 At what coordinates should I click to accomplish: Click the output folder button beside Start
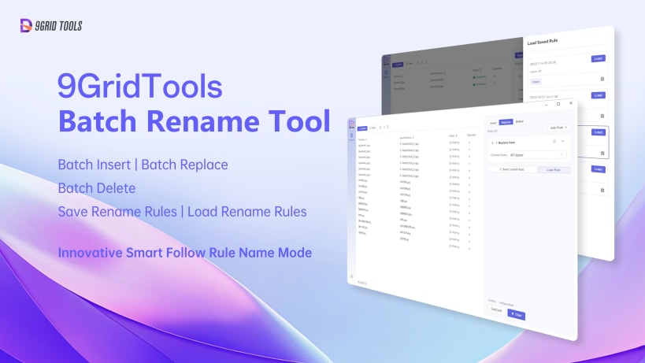496,309
